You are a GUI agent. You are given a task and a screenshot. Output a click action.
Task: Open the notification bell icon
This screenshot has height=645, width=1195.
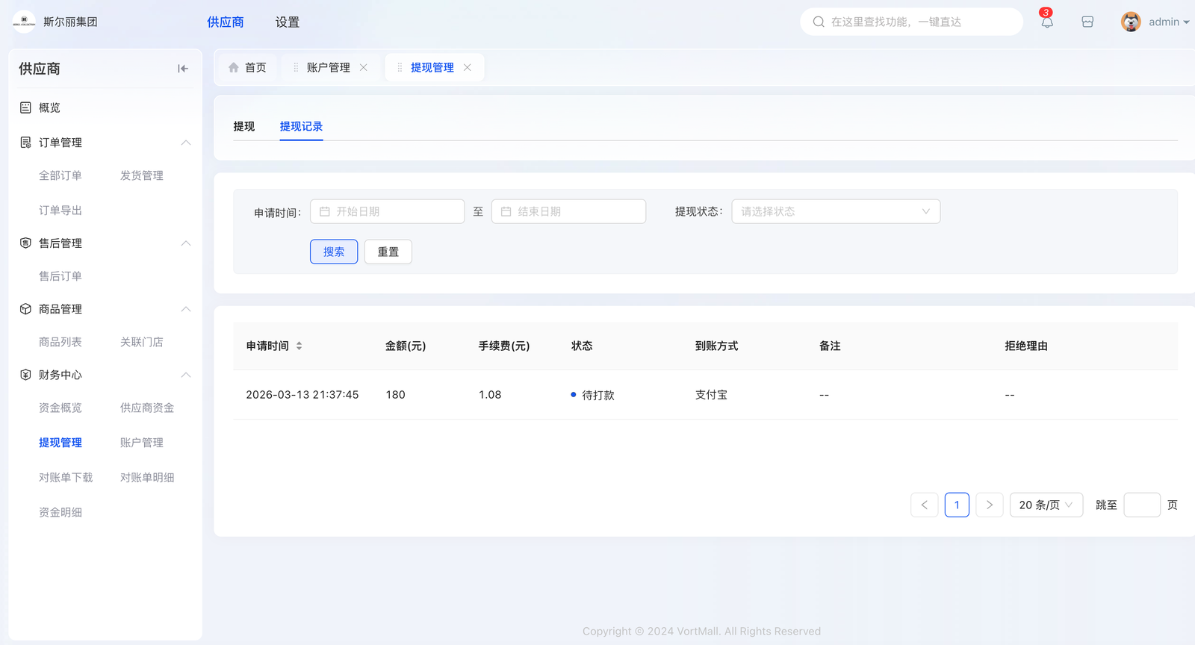tap(1047, 22)
